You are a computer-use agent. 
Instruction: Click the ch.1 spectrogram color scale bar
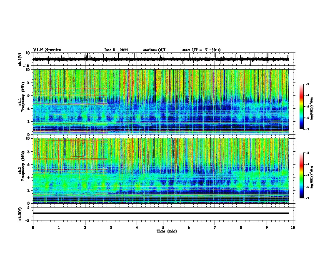[x=302, y=107]
